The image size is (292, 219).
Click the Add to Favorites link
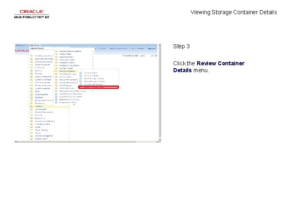(x=137, y=48)
